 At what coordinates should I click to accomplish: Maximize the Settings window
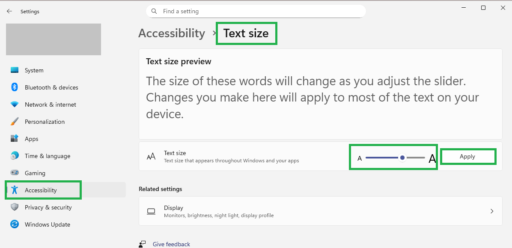[483, 8]
